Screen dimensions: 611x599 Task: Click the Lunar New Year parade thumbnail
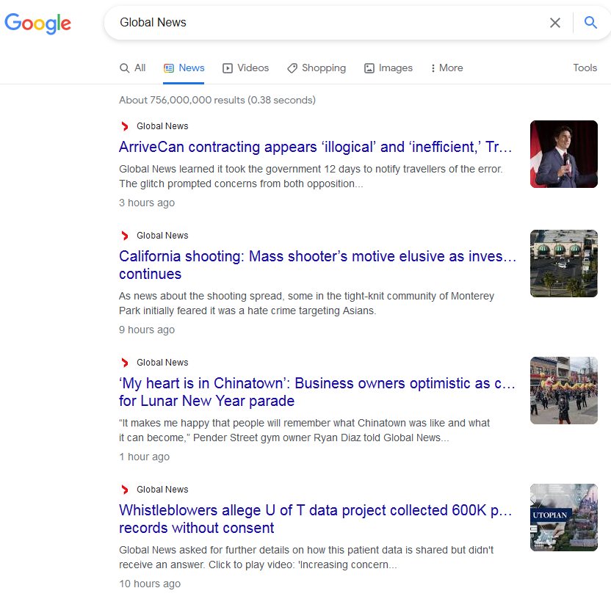click(563, 391)
